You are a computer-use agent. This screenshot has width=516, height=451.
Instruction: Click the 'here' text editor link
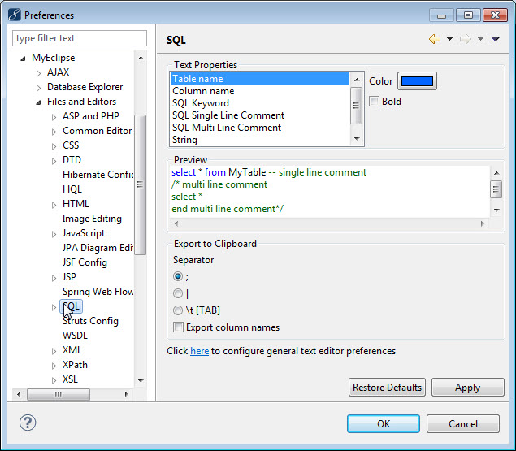tap(199, 351)
